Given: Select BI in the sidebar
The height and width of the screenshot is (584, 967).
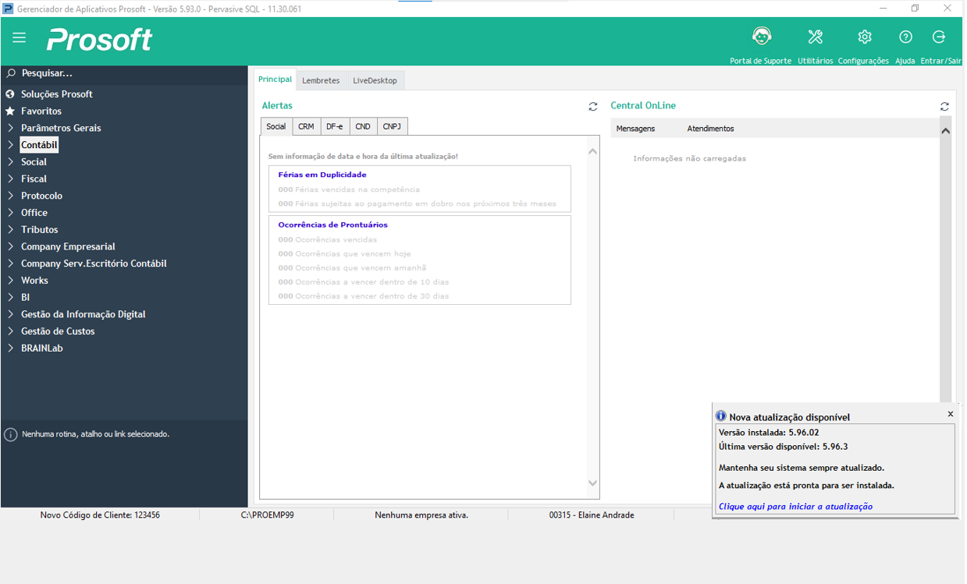Looking at the screenshot, I should pyautogui.click(x=25, y=298).
